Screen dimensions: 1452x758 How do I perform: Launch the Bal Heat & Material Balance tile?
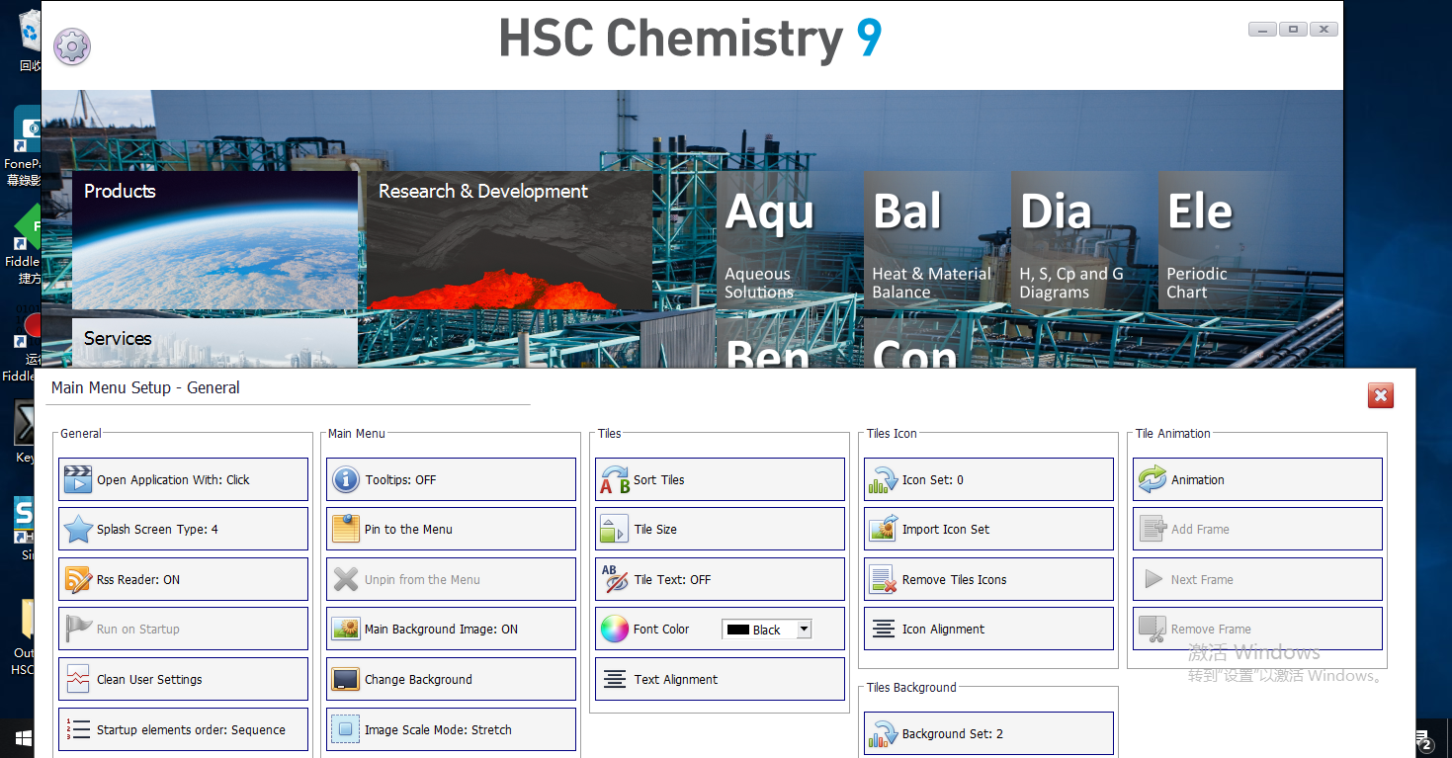tap(933, 241)
